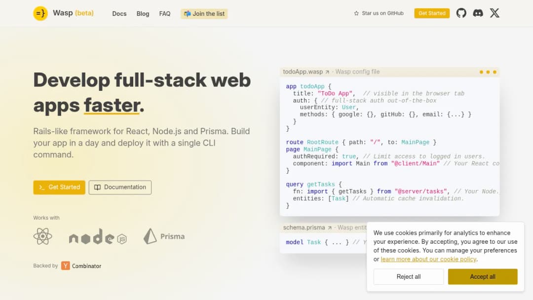Click the Node.js logo
533x300 pixels.
point(98,236)
